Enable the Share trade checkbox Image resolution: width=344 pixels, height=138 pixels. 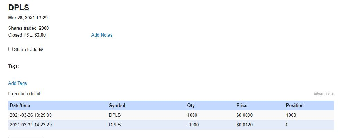tap(11, 49)
